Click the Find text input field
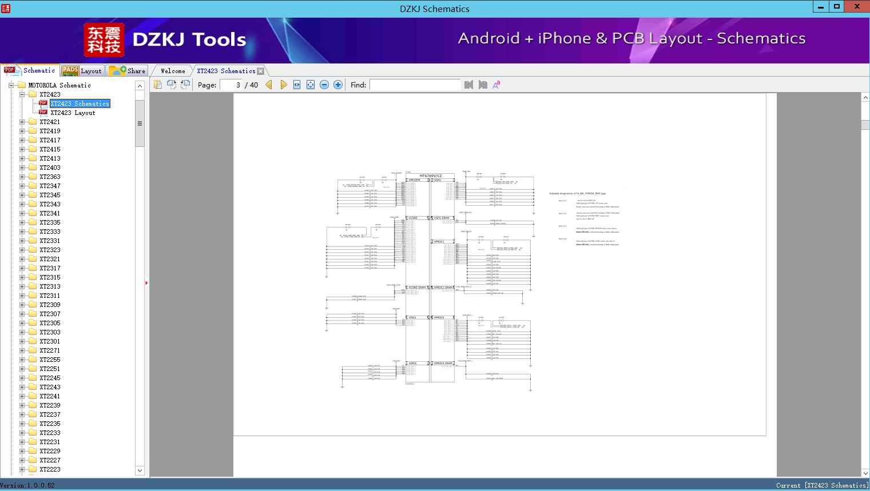 (x=415, y=85)
